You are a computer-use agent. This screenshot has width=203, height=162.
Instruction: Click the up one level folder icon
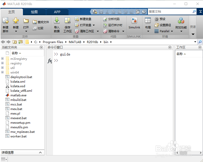[x=15, y=42]
